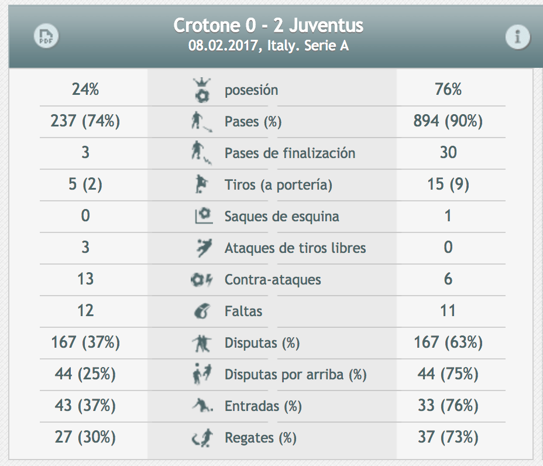
Task: Click Juventus's 894 (90%) passes value
Action: [x=448, y=122]
